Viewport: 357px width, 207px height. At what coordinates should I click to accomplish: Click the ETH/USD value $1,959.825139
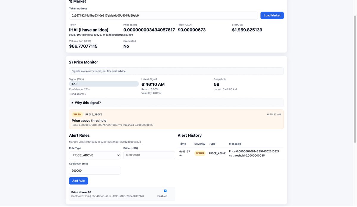[x=247, y=30]
